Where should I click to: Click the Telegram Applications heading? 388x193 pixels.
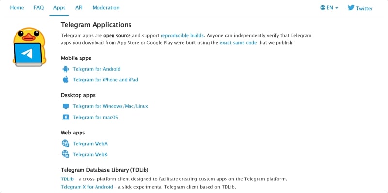96,25
